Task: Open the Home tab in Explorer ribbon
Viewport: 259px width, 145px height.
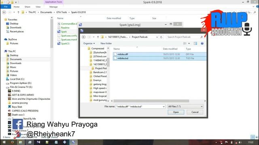Action: (x=17, y=7)
